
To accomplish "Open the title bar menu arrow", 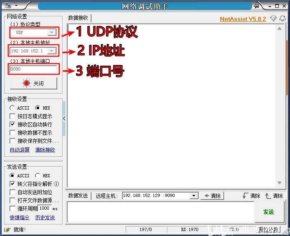I will (x=16, y=5).
